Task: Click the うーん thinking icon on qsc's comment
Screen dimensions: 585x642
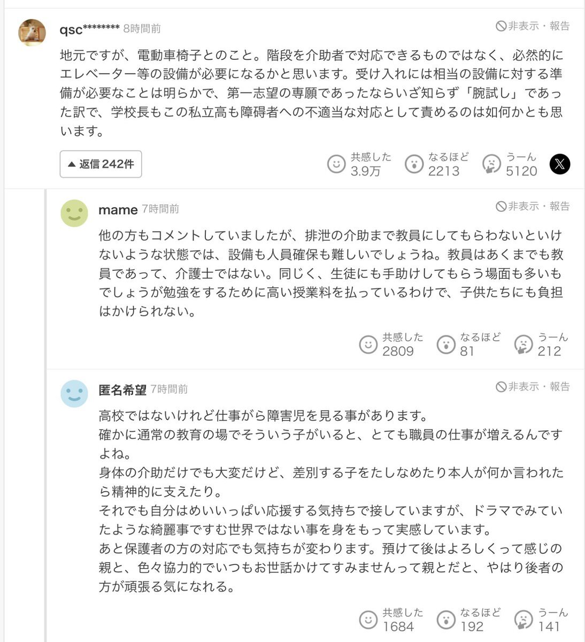Action: (x=492, y=164)
